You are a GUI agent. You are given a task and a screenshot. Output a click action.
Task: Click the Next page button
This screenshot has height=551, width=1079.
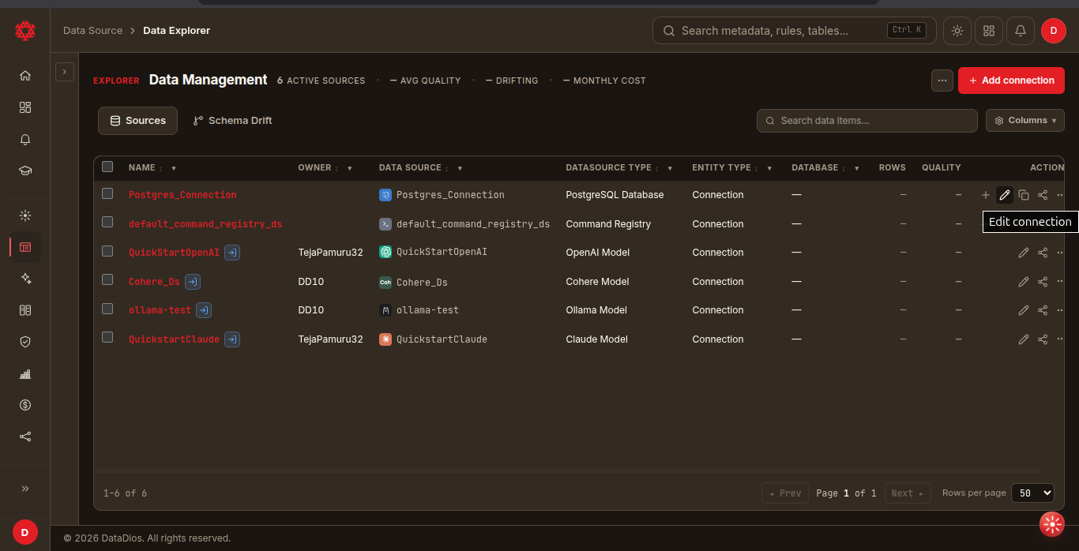pyautogui.click(x=908, y=493)
